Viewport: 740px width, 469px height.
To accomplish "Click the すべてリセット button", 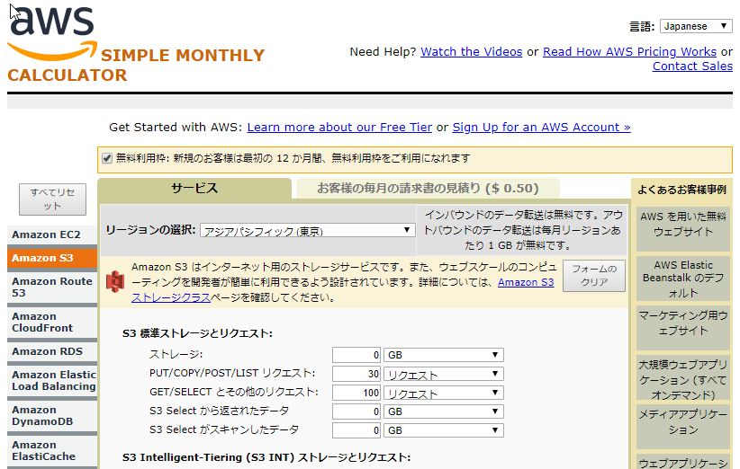I will tap(52, 199).
